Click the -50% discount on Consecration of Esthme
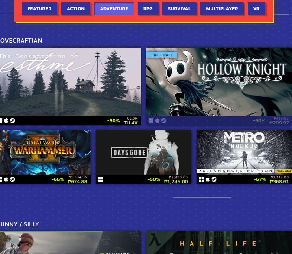 [x=114, y=121]
